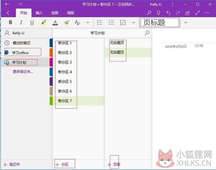Select the 页标题 style box
216x170 pixels.
click(159, 22)
